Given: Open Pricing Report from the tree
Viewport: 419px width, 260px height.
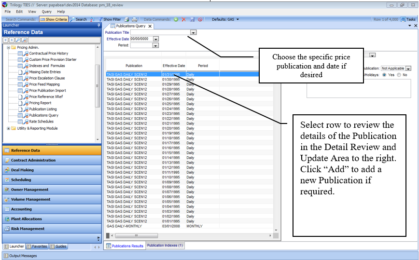Looking at the screenshot, I should pos(40,103).
